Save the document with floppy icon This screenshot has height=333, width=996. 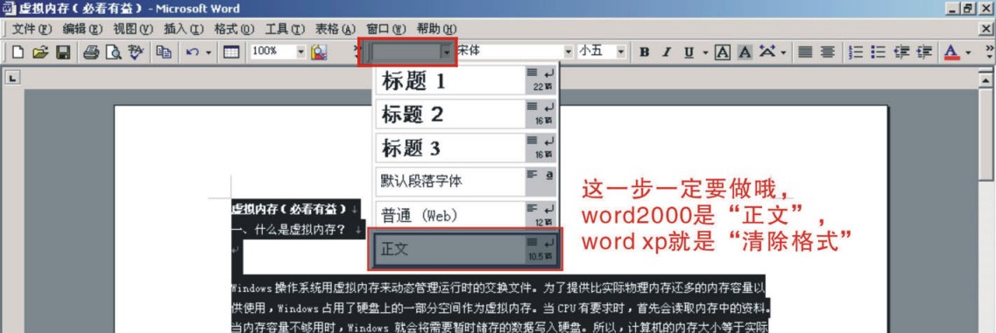63,52
